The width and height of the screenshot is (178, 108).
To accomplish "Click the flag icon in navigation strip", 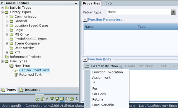I will tap(47, 99).
